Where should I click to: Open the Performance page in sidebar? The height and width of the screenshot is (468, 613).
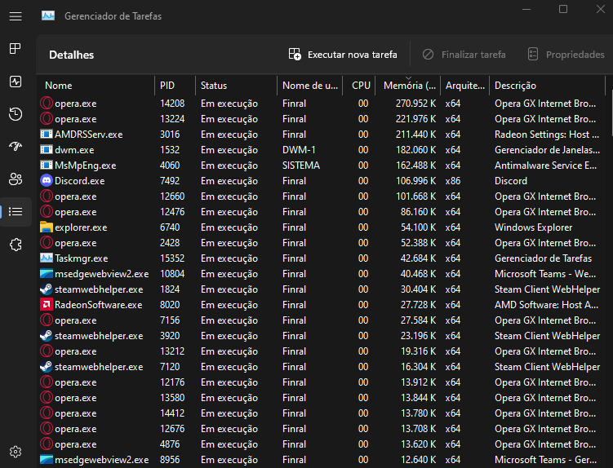click(16, 82)
